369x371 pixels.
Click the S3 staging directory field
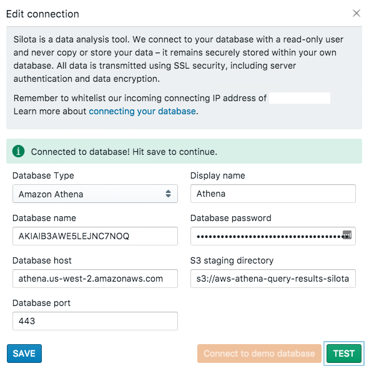273,279
